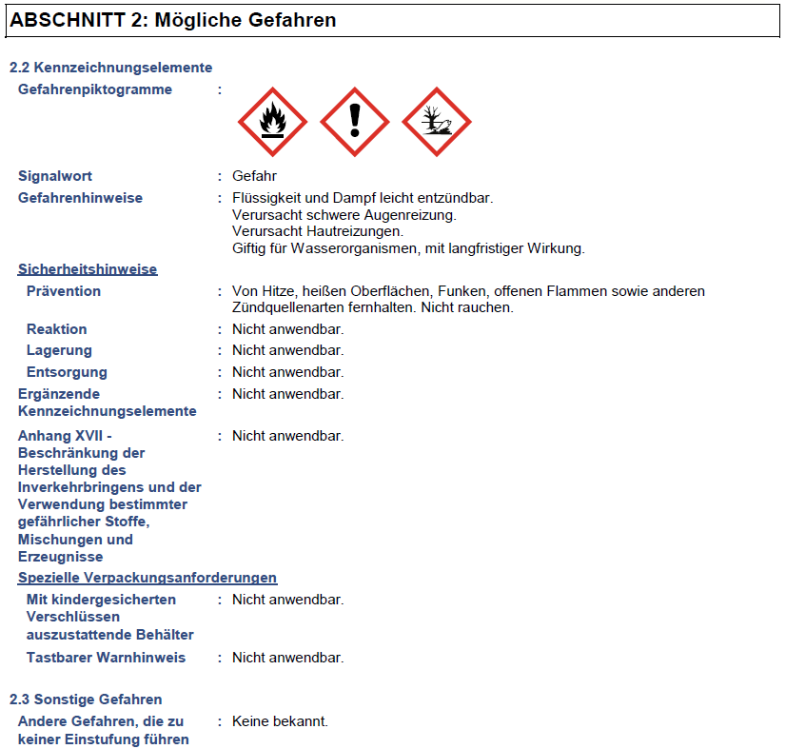Click the '2.2 Kennzeichnungselemente' subheading
The width and height of the screenshot is (786, 749).
coord(110,68)
